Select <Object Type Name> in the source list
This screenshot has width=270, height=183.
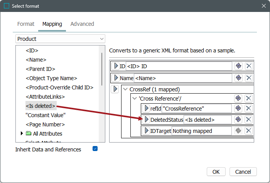point(51,78)
